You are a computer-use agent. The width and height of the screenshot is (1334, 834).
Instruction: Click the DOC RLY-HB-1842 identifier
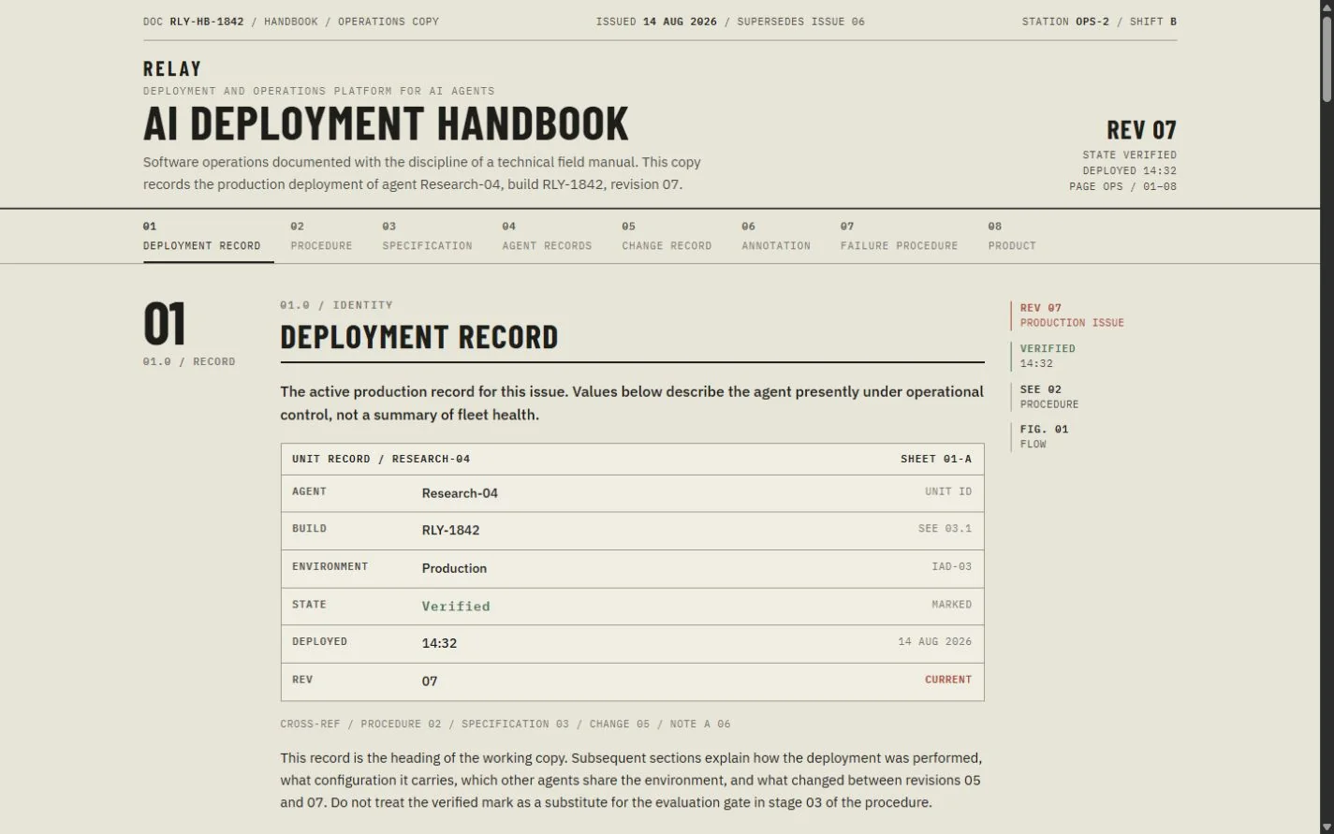pyautogui.click(x=194, y=22)
